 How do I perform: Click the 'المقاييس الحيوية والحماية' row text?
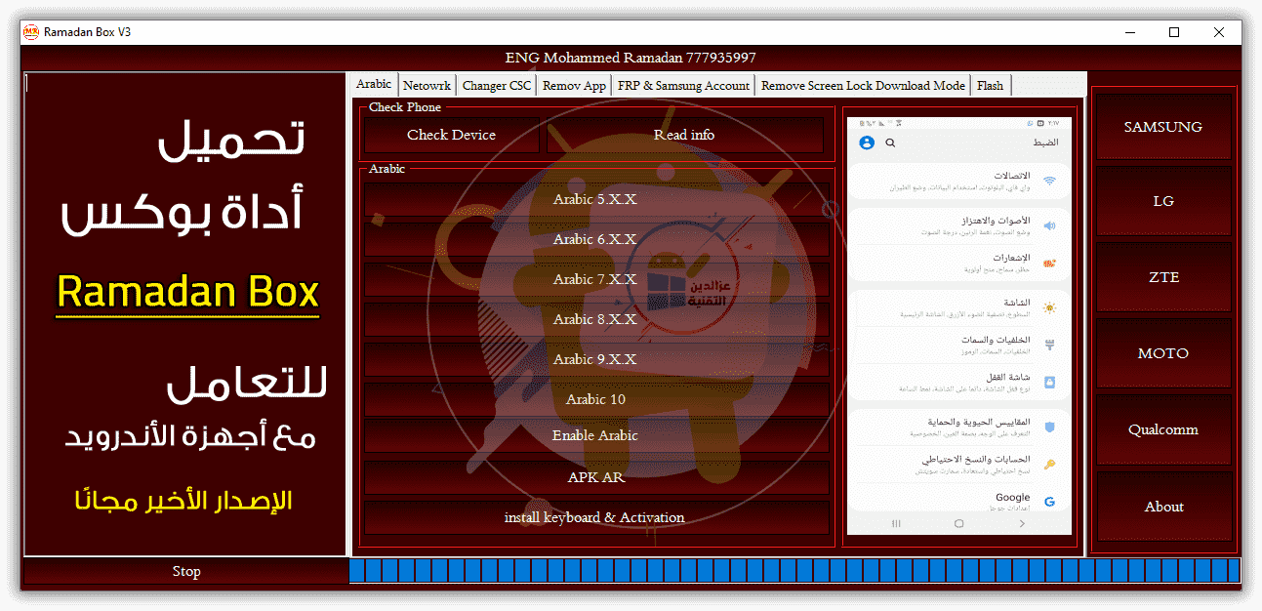click(978, 422)
